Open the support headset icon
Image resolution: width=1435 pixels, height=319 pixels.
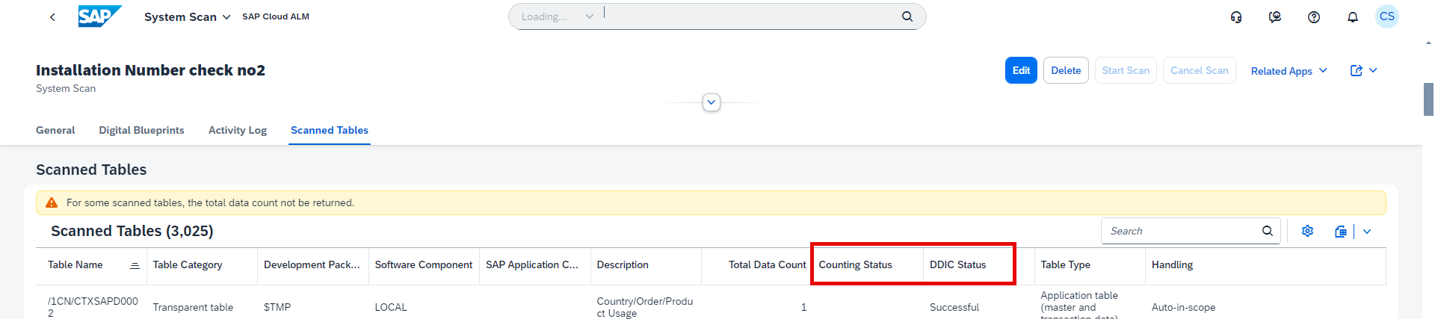(x=1236, y=17)
